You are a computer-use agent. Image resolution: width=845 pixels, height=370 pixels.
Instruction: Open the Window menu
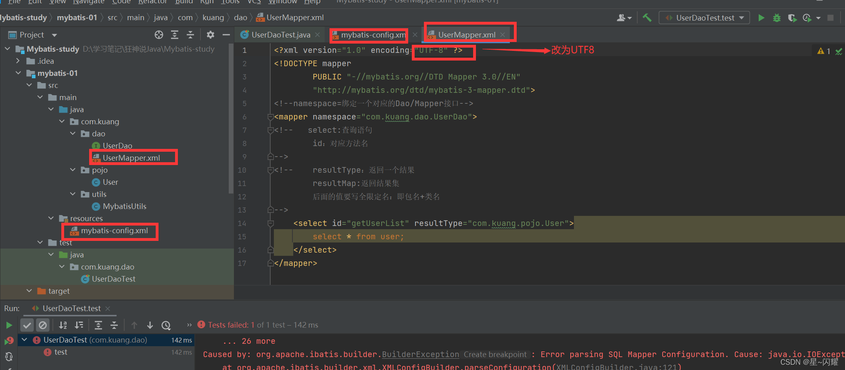[282, 2]
